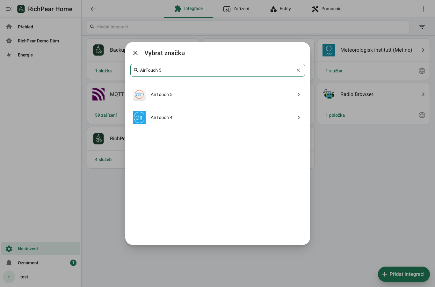Open Přehled in the sidebar

click(41, 27)
